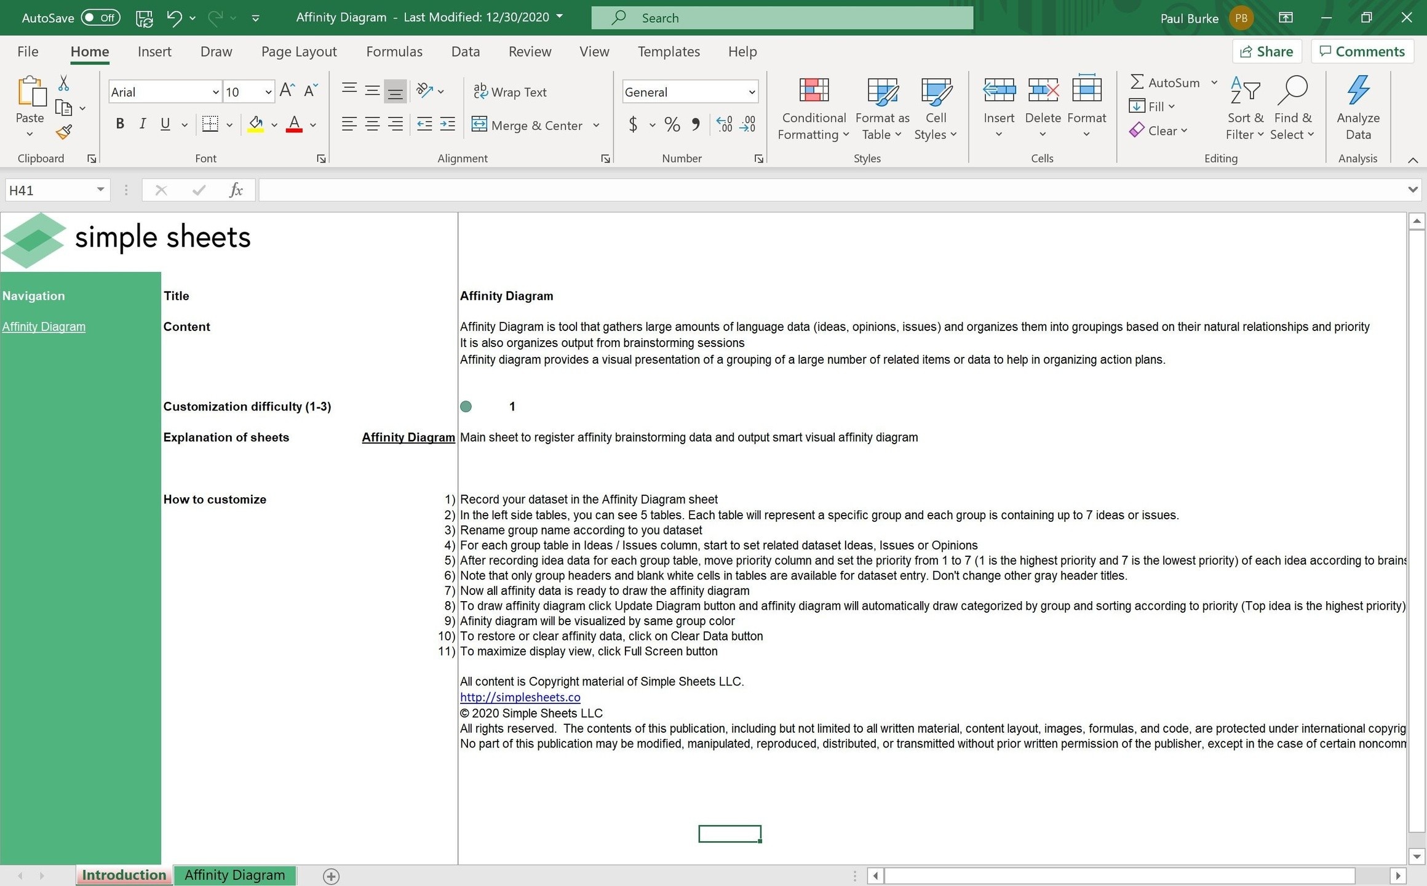Image resolution: width=1427 pixels, height=886 pixels.
Task: Apply the yellow fill color swatch
Action: tap(255, 125)
